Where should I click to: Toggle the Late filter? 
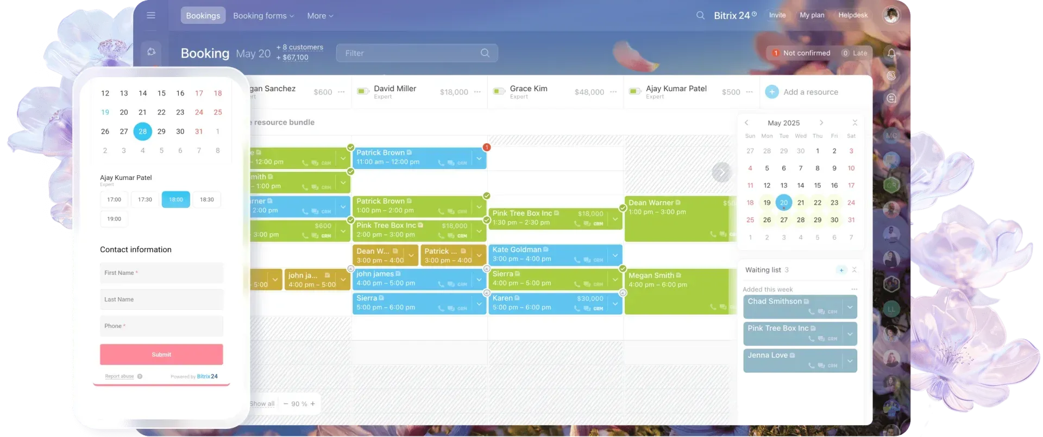[854, 53]
